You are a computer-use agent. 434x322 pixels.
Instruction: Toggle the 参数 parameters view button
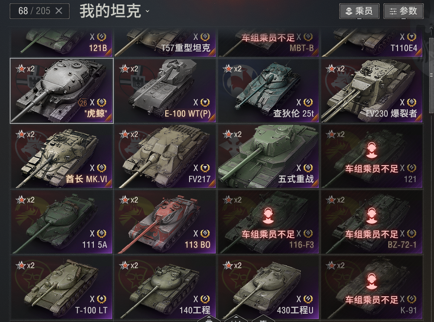pos(403,11)
